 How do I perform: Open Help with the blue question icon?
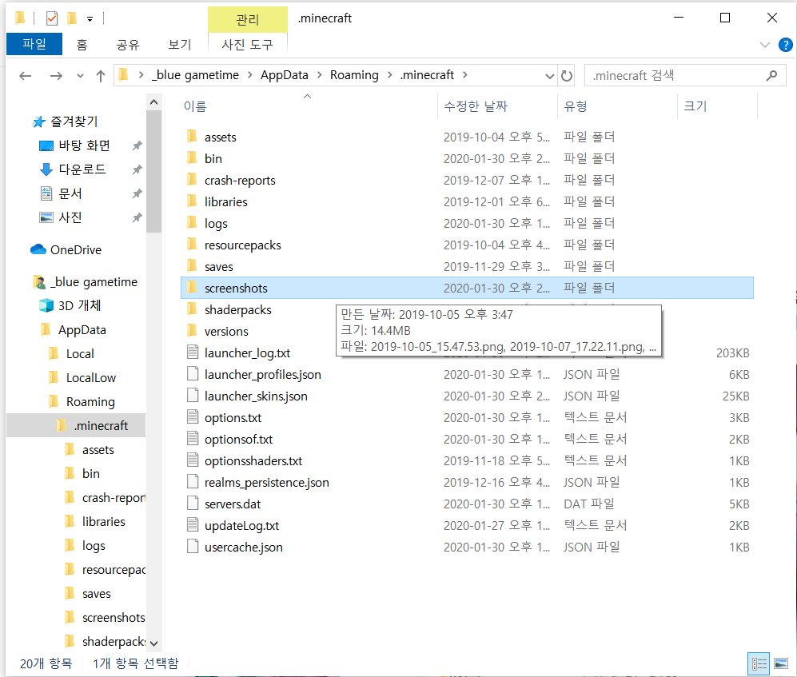[x=785, y=45]
